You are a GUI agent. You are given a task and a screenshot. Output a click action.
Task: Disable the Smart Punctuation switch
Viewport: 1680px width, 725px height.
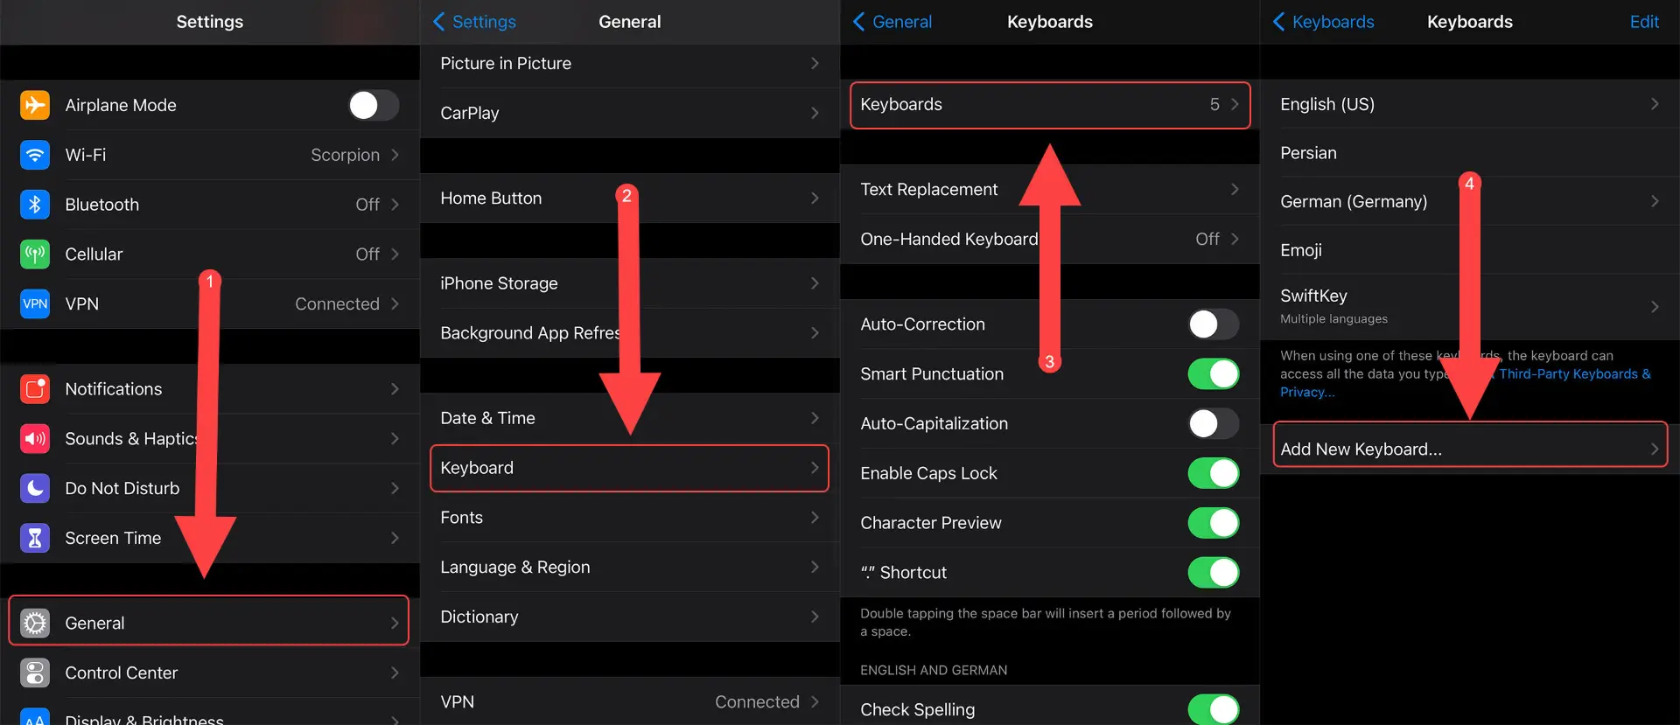pos(1214,374)
